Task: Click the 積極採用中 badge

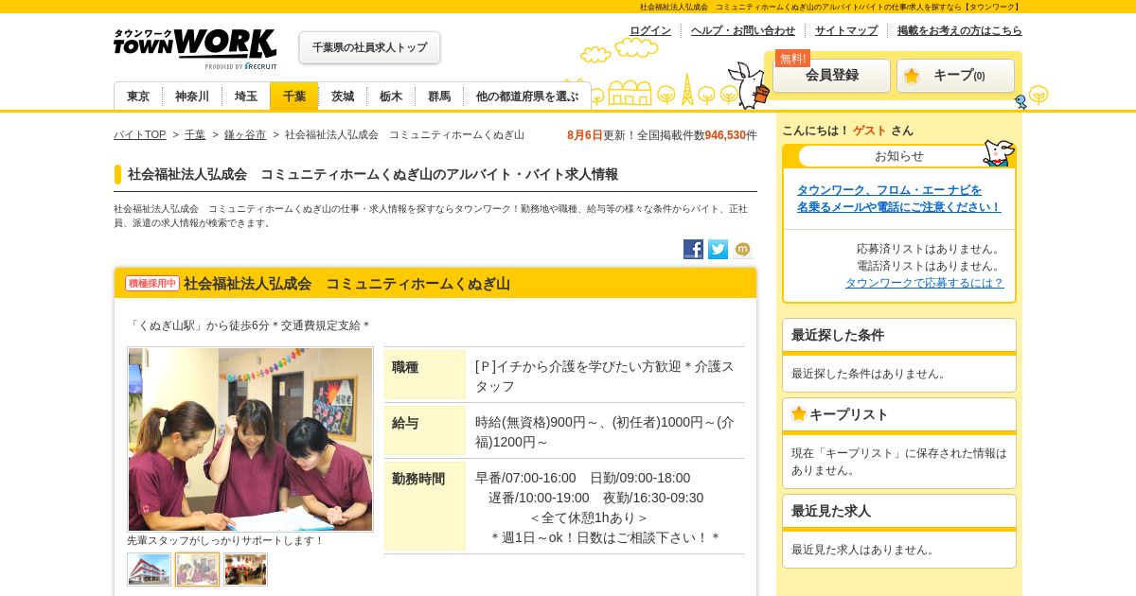Action: tap(152, 283)
